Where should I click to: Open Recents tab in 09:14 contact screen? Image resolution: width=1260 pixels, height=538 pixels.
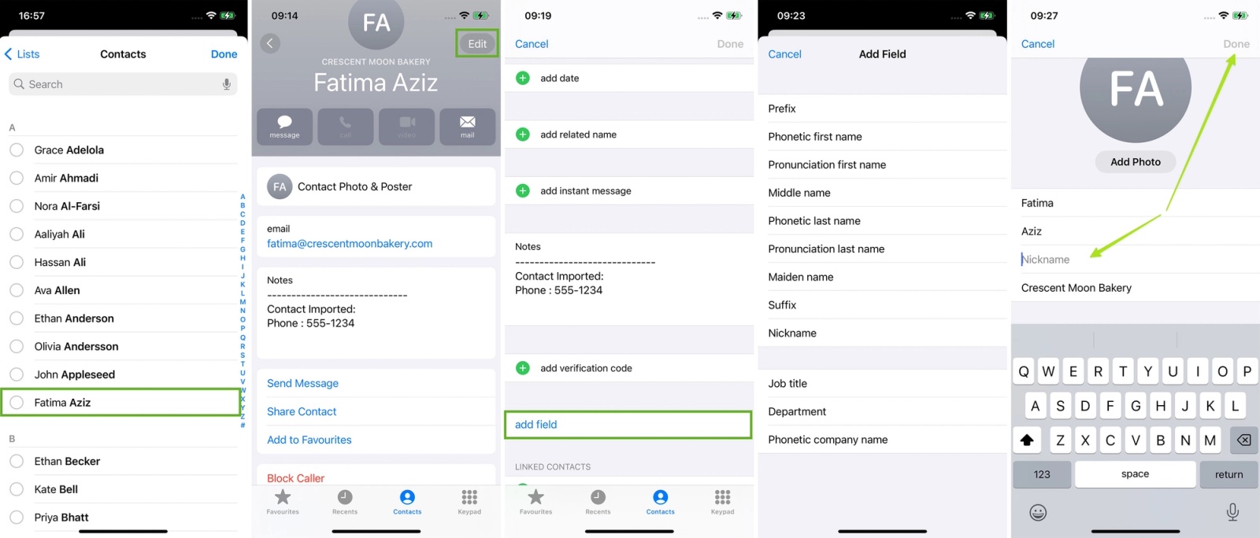click(345, 502)
